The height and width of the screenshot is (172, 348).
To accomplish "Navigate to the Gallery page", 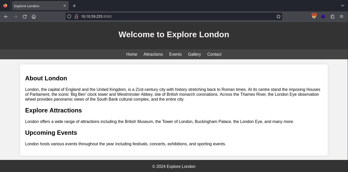I will coord(194,54).
